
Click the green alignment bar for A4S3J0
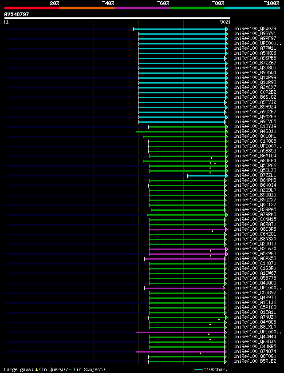click(182, 132)
